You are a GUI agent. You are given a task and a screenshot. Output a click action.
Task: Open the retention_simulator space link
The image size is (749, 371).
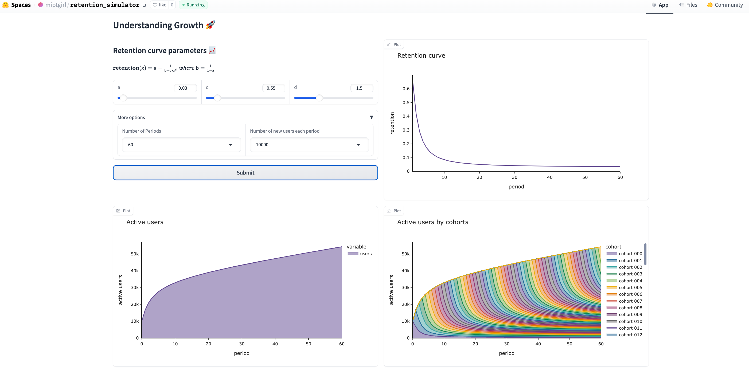coord(105,5)
